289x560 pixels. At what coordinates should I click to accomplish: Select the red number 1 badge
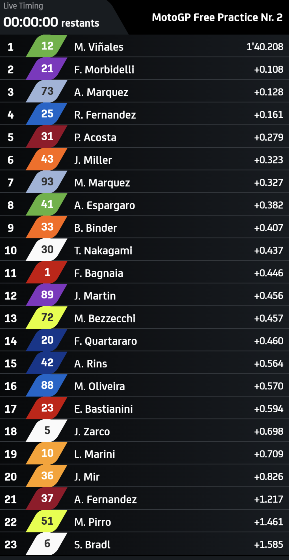pos(47,272)
